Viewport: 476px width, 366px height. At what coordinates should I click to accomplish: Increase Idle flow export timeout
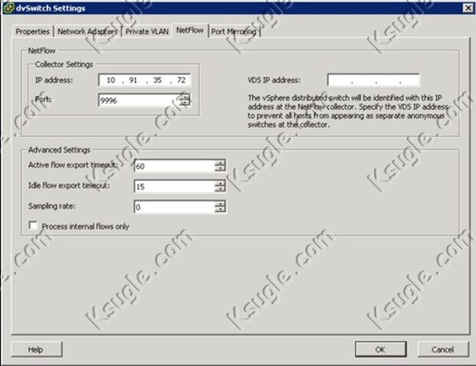[220, 183]
